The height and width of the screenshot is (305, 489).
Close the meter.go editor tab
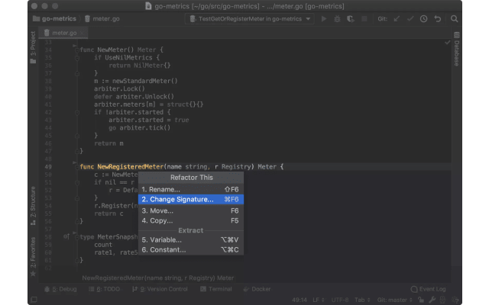point(82,33)
